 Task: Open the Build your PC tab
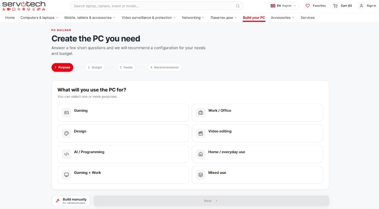click(x=254, y=18)
